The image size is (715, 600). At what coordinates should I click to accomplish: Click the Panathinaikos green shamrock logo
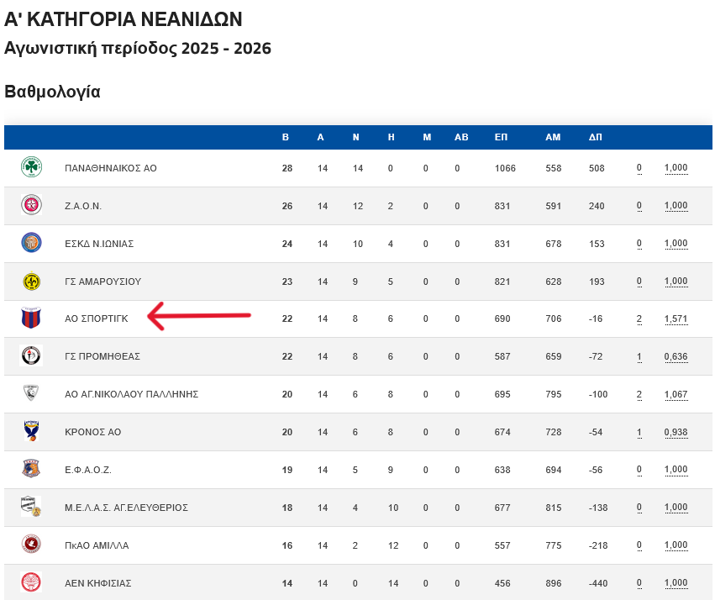(x=31, y=168)
